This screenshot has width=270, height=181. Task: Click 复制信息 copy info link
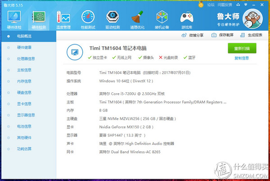(242, 58)
